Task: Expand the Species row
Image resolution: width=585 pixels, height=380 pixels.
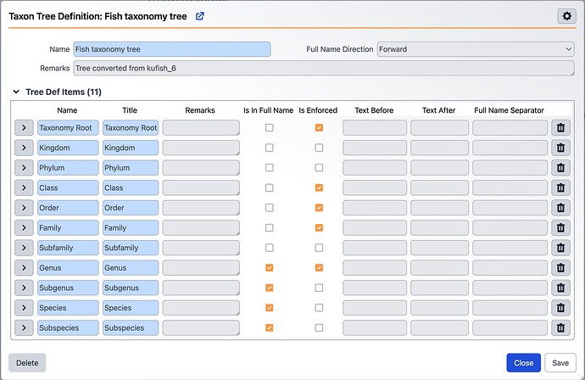Action: [x=24, y=308]
